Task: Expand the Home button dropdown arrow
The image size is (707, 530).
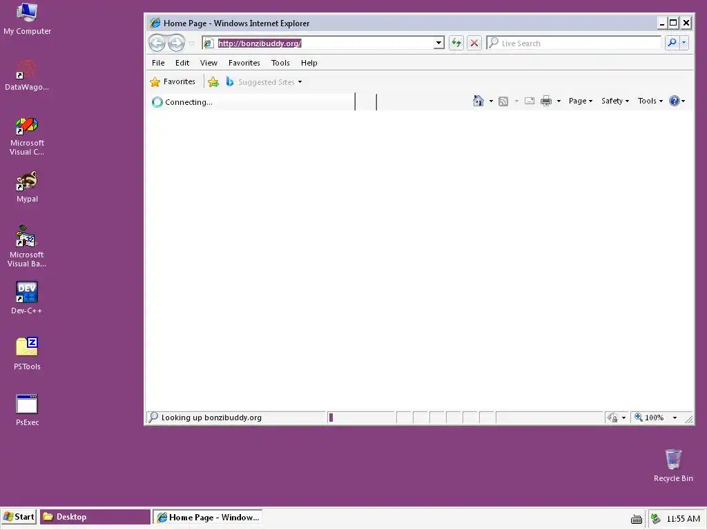Action: point(491,101)
